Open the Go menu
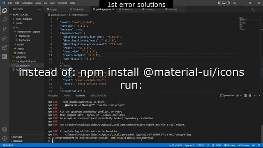The height and width of the screenshot is (148, 263). [46, 3]
